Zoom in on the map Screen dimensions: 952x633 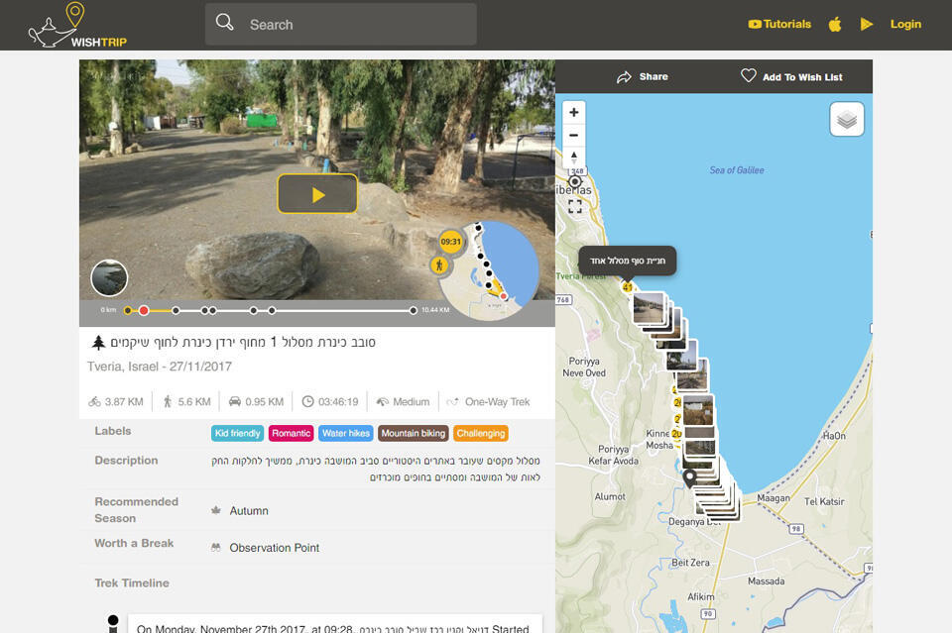tap(574, 112)
